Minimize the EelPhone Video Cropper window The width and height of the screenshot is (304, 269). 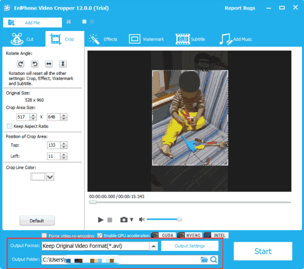(x=269, y=8)
